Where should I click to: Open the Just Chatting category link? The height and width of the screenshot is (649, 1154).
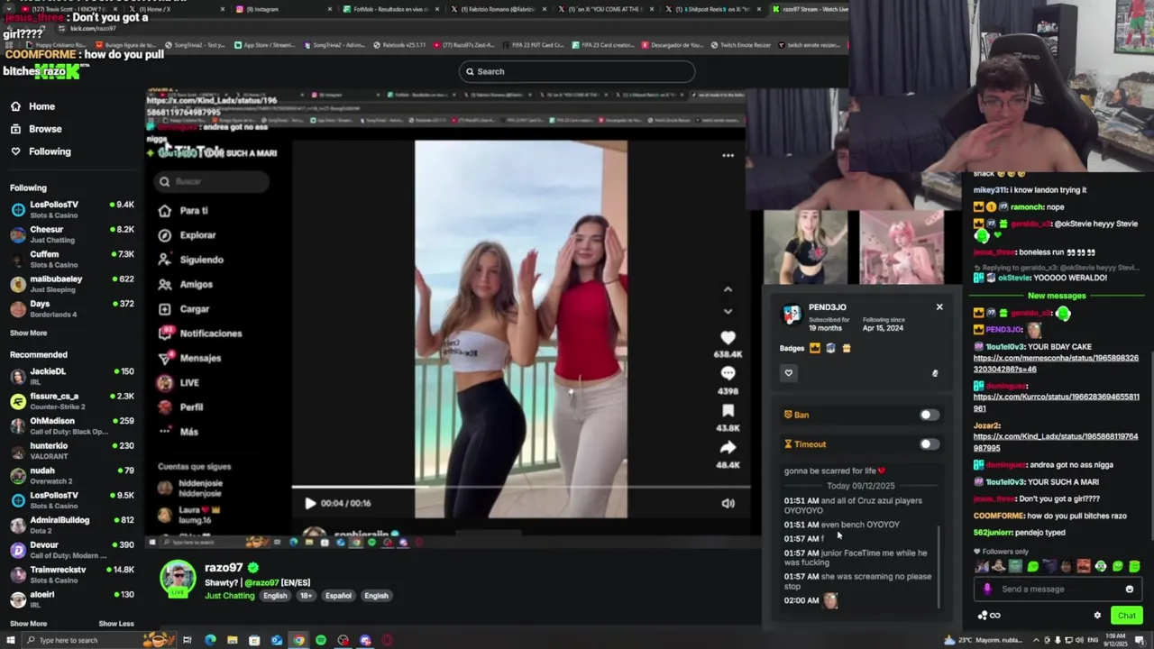click(230, 596)
